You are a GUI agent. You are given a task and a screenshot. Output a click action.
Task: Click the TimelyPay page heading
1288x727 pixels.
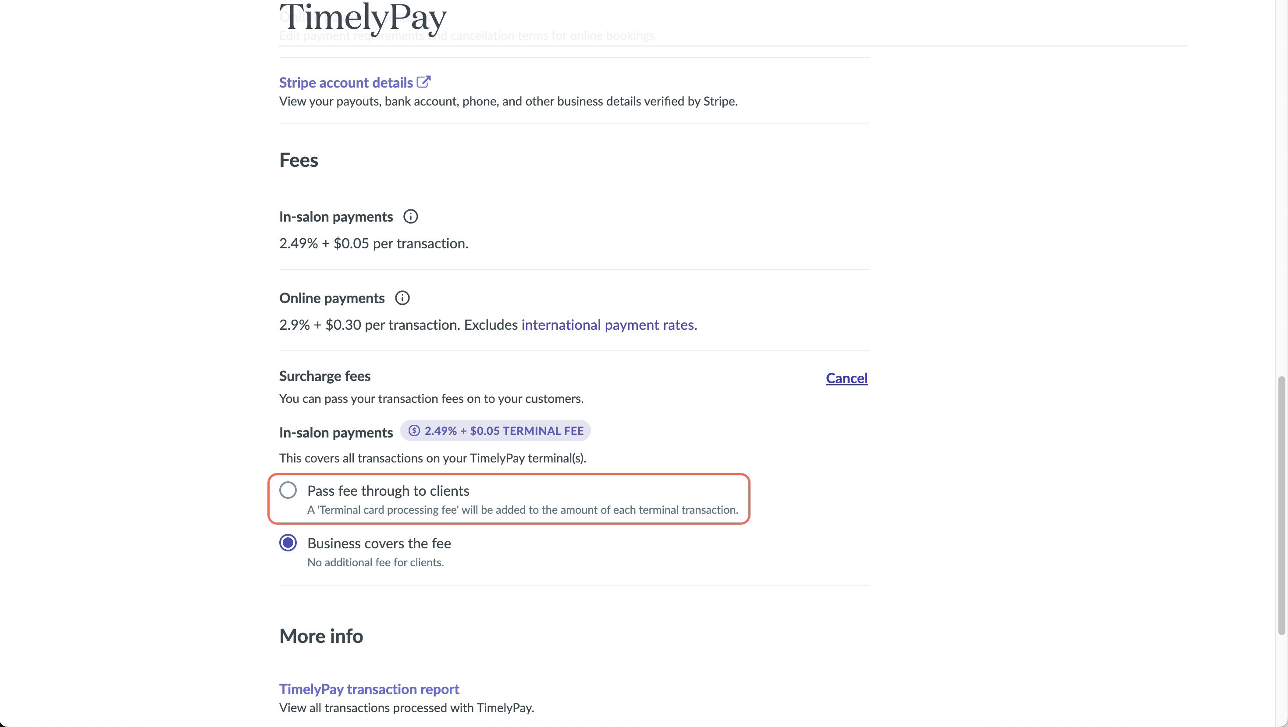point(363,18)
